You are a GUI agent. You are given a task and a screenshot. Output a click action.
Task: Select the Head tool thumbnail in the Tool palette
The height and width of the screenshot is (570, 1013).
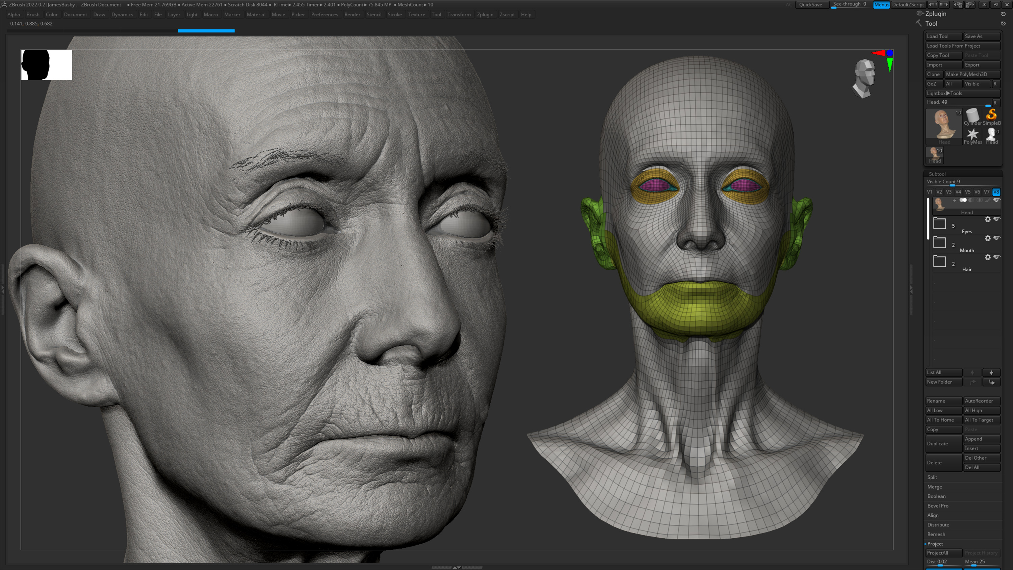[944, 126]
